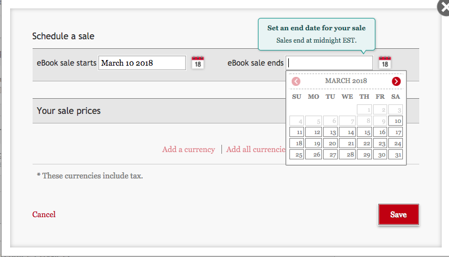Go to next month in date picker
449x257 pixels.
[396, 81]
